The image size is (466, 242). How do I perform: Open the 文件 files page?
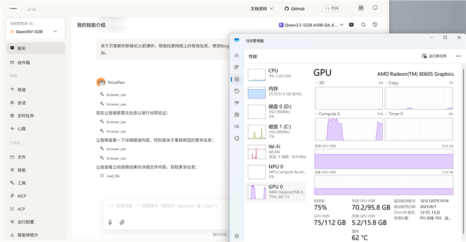(x=36, y=157)
